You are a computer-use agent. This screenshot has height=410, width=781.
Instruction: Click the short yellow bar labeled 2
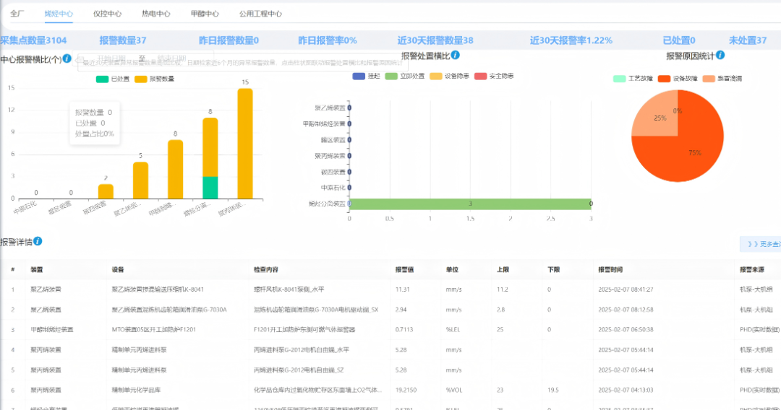(x=106, y=191)
